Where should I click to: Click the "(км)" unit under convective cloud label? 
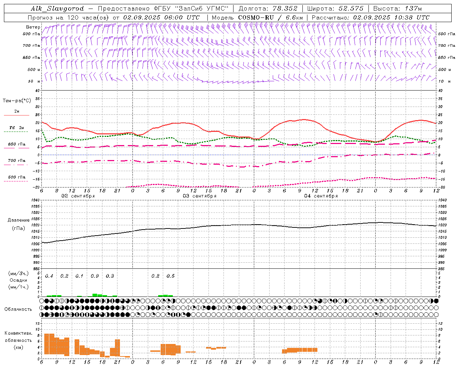pos(19,347)
